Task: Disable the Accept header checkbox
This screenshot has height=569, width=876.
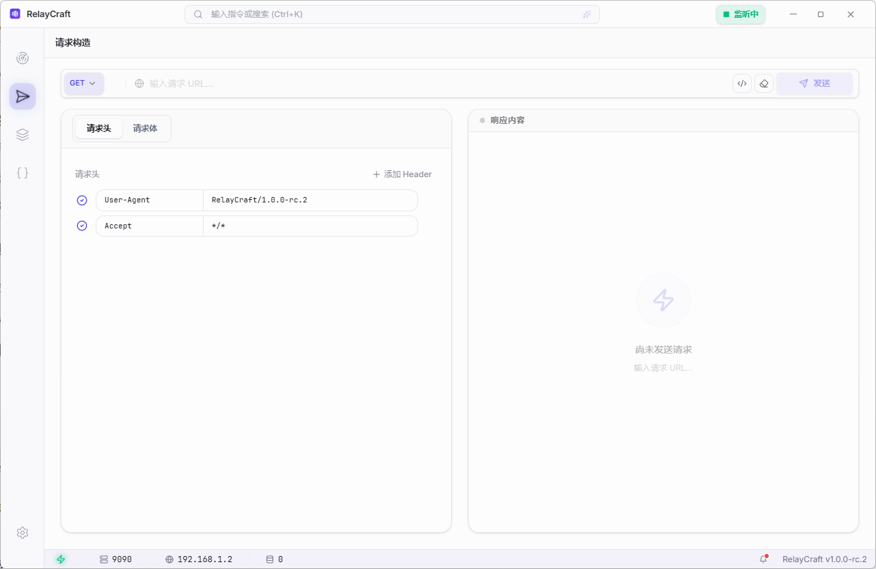Action: tap(82, 226)
